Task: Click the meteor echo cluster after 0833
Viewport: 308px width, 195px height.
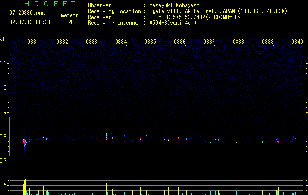Action: tap(107, 136)
